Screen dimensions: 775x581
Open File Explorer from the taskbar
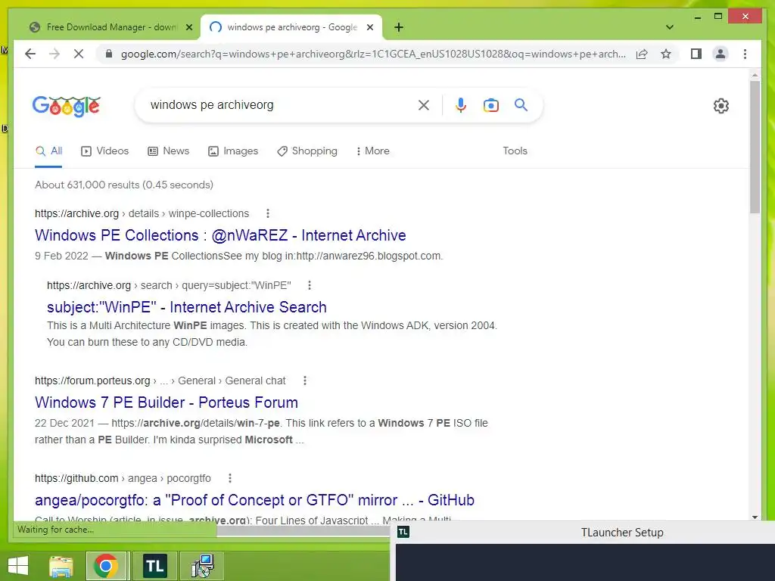pyautogui.click(x=61, y=566)
